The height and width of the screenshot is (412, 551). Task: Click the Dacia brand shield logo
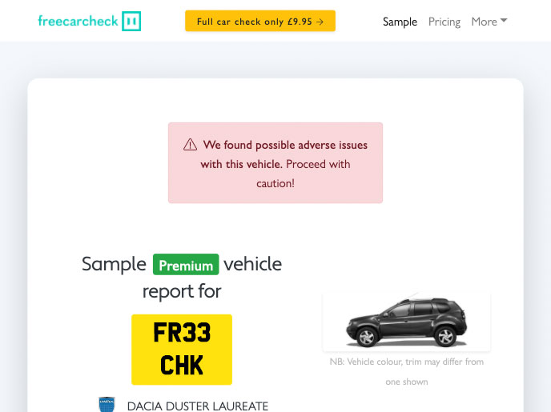click(107, 404)
